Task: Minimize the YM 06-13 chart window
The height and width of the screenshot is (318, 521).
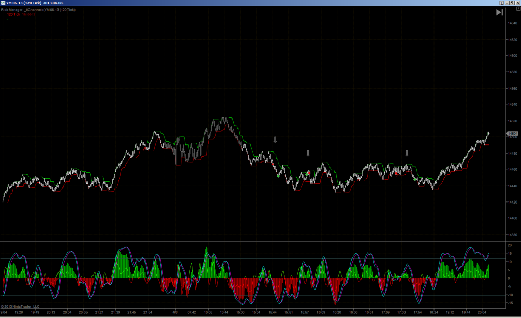Action: (507, 3)
